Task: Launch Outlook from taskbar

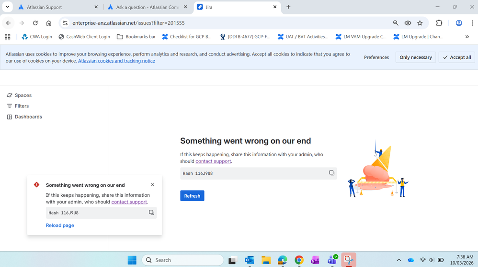Action: (250, 260)
